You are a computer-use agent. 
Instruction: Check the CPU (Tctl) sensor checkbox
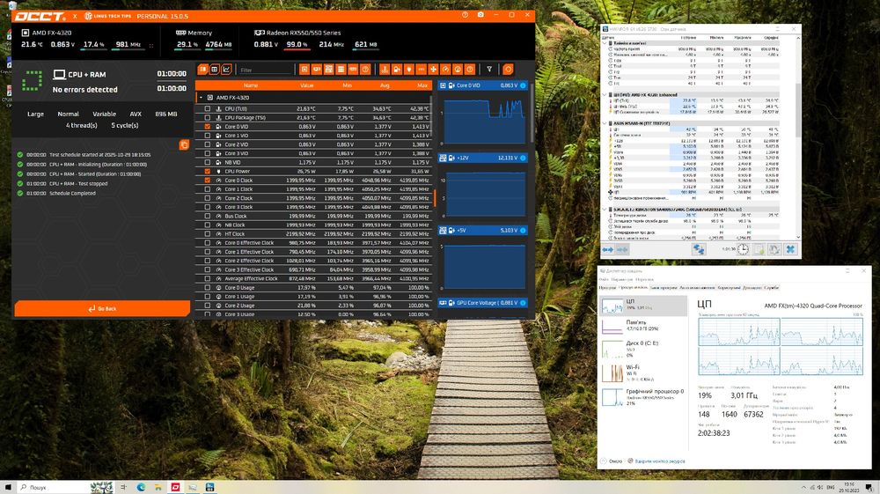[208, 109]
